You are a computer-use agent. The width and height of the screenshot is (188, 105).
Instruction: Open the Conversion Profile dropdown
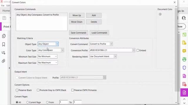(112, 50)
